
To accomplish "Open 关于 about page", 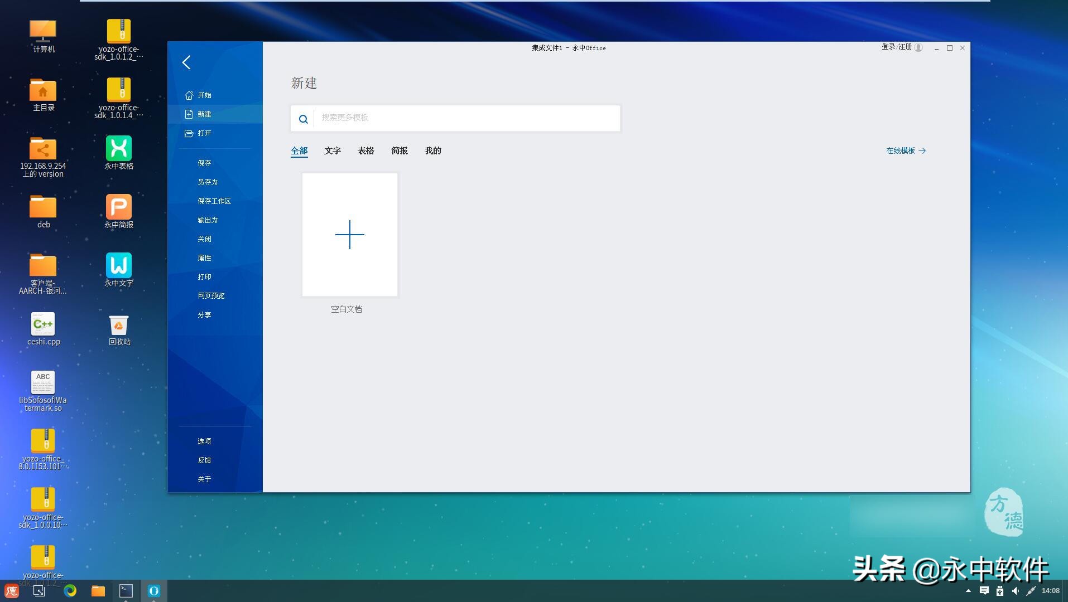I will tap(204, 479).
